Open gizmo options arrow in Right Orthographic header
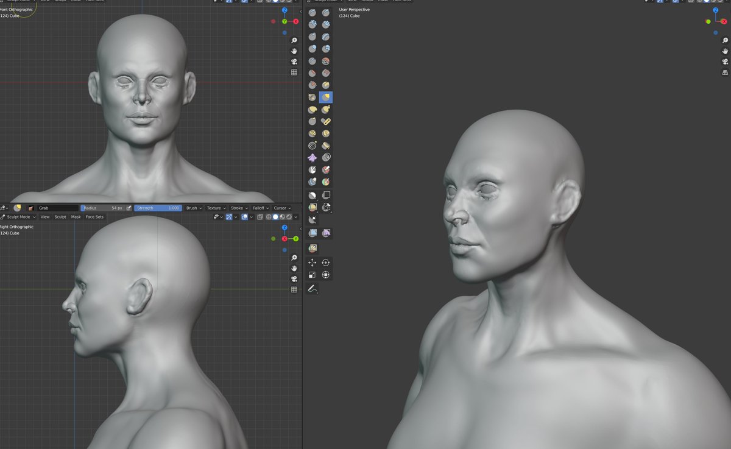The width and height of the screenshot is (731, 449). click(236, 217)
